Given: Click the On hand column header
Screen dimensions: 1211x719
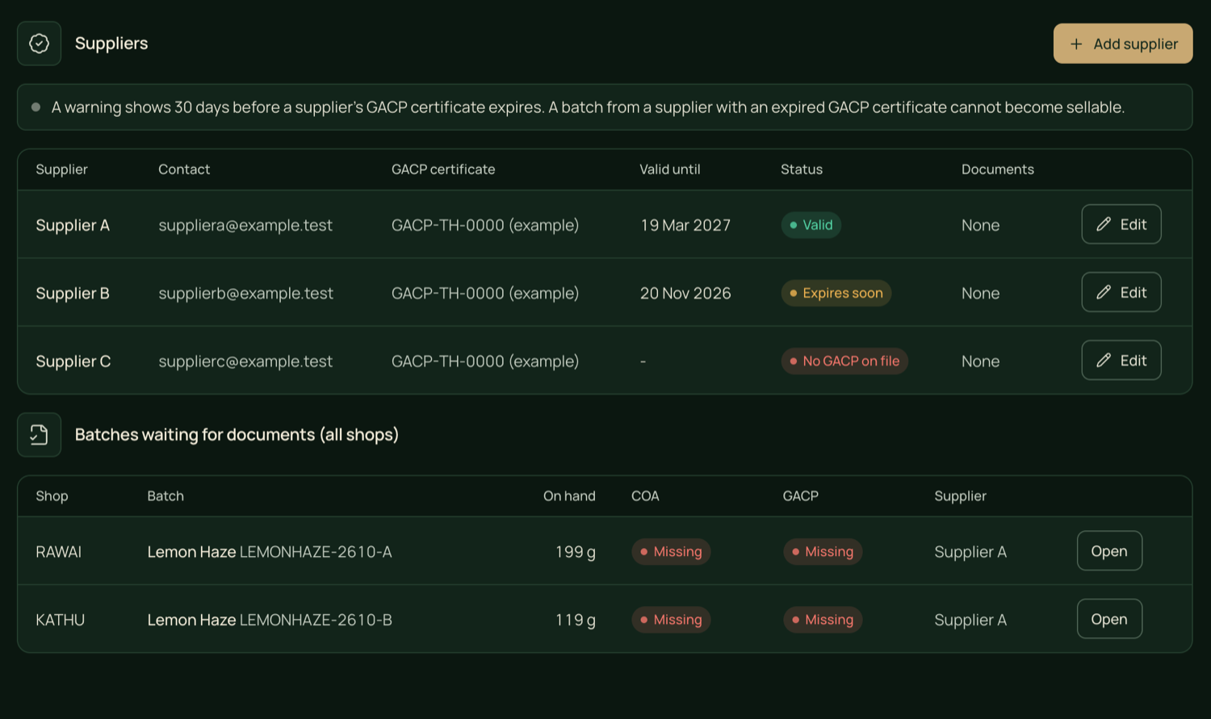Looking at the screenshot, I should tap(569, 496).
